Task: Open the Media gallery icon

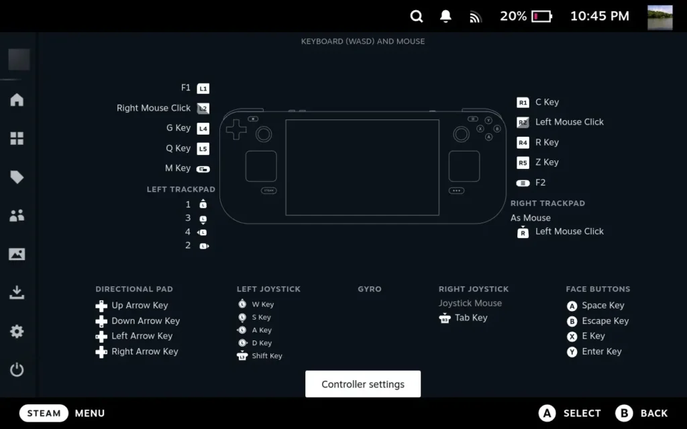Action: click(x=17, y=254)
